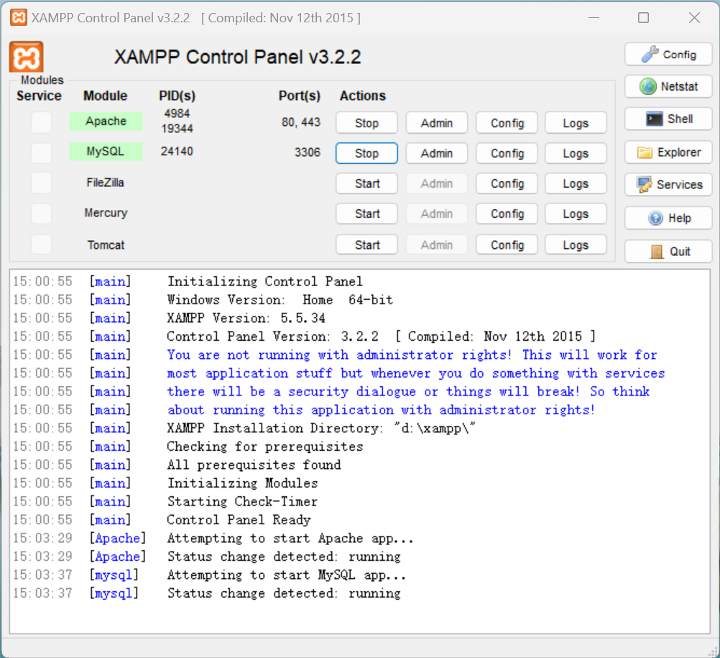Click the Apache module label

click(x=106, y=122)
